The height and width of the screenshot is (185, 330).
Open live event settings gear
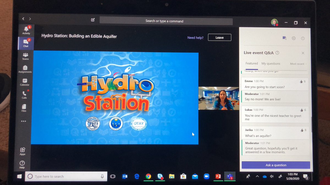294,38
